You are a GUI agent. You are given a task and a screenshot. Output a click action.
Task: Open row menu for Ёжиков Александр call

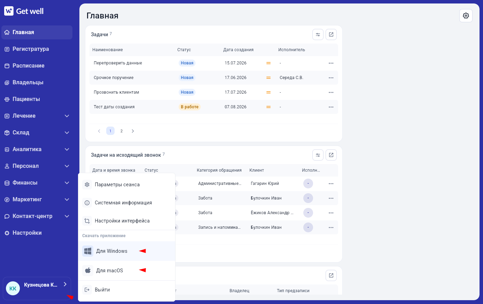pyautogui.click(x=331, y=213)
